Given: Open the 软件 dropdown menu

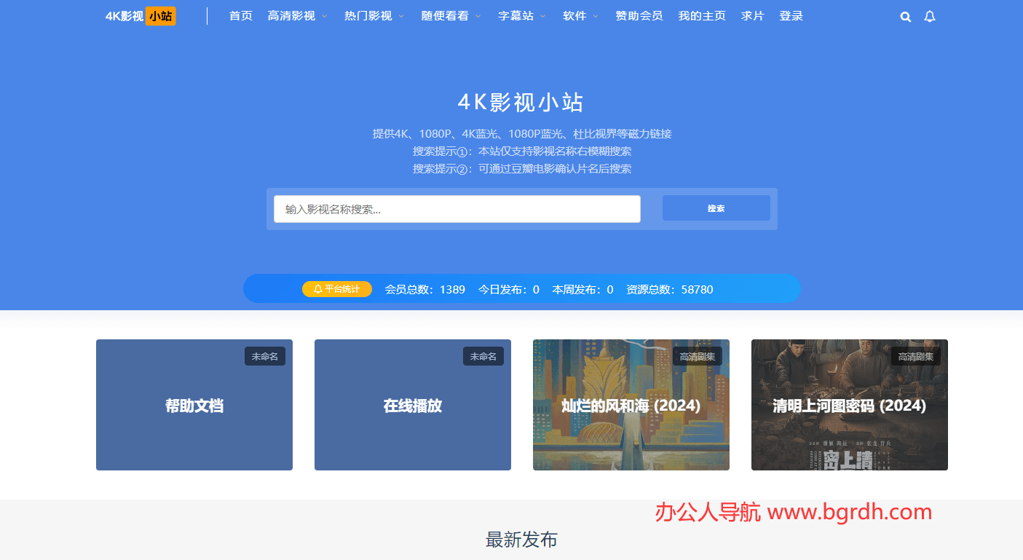Looking at the screenshot, I should 574,15.
